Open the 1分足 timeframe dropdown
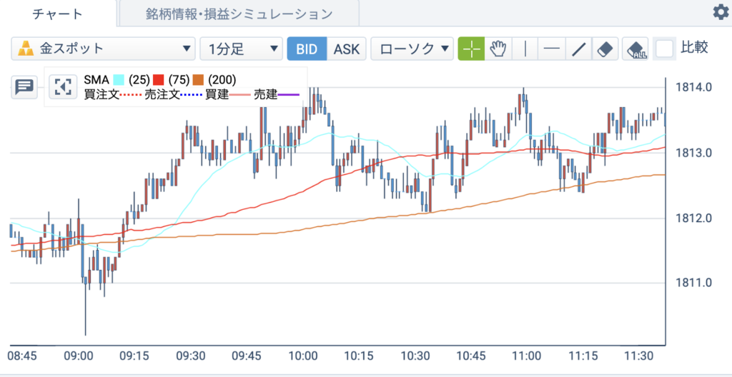This screenshot has width=732, height=377. [242, 49]
